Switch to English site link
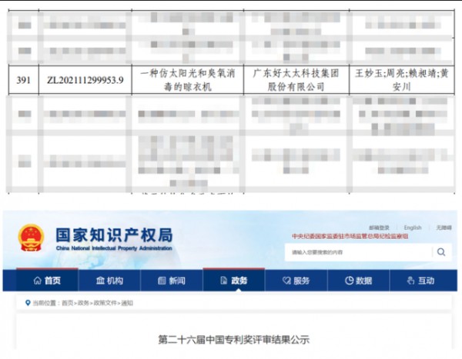Image resolution: width=462 pixels, height=359 pixels. tap(413, 228)
